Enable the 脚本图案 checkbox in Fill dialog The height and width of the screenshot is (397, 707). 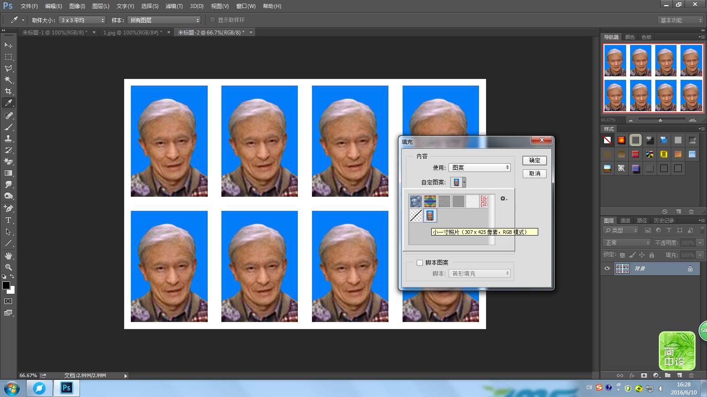(x=420, y=262)
